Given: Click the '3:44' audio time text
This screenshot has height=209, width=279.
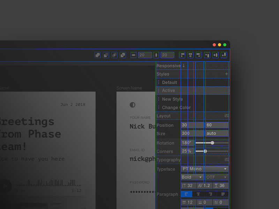Looking at the screenshot, I should (x=20, y=191).
